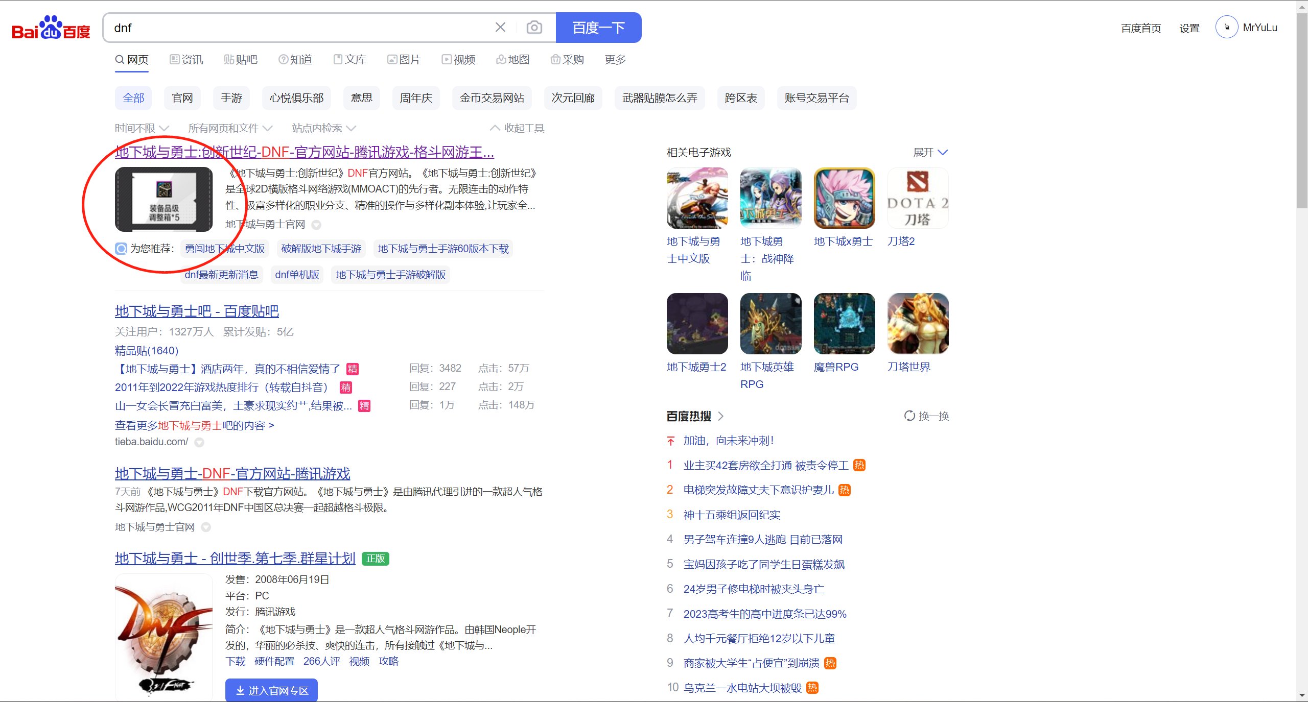
Task: Open the 更多 search categories menu
Action: 615,60
